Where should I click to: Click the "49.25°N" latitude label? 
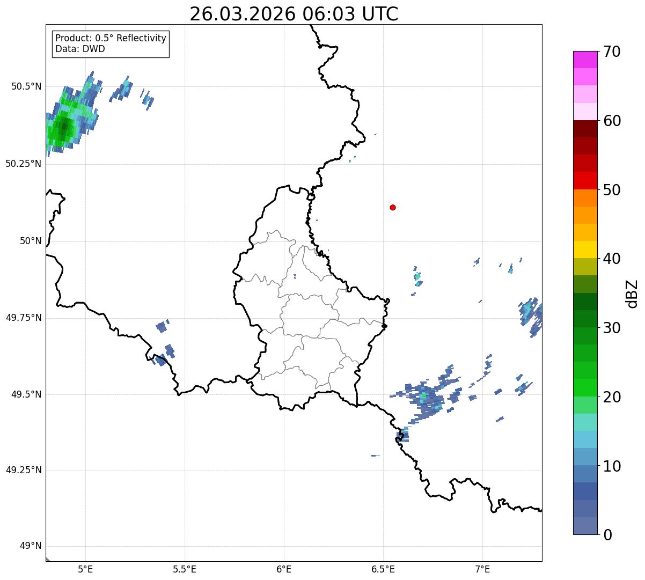[24, 470]
